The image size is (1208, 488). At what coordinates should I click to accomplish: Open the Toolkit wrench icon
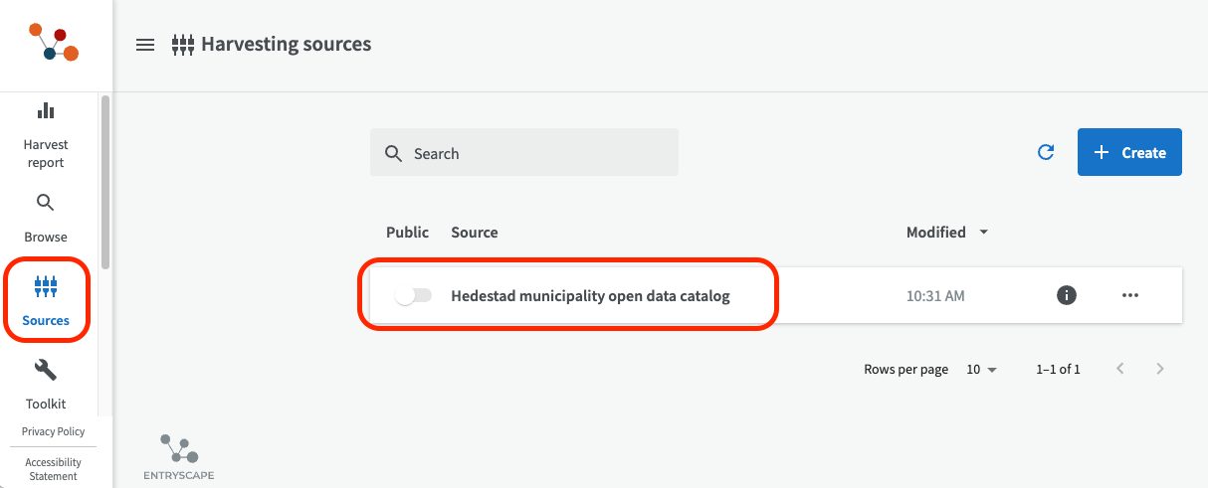pos(46,371)
